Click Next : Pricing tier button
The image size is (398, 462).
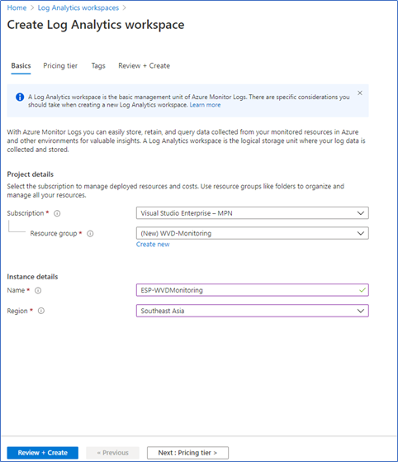[x=187, y=453]
